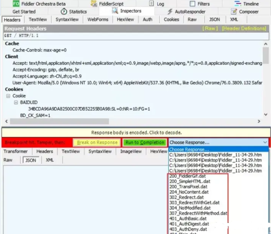Choose the 307_RedirectWithMethod.dat response
271x234 pixels.
tap(198, 213)
